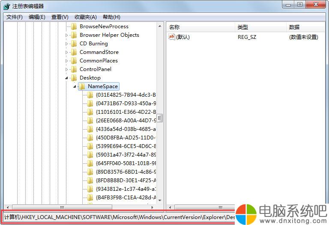The height and width of the screenshot is (225, 329).
Task: Select the (默认) value name
Action: [x=183, y=37]
